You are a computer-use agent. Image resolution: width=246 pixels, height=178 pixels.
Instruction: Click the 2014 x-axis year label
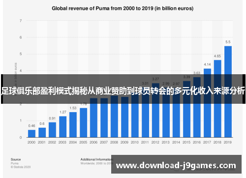click(176, 142)
